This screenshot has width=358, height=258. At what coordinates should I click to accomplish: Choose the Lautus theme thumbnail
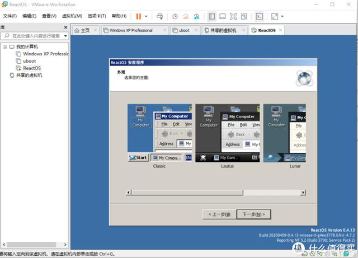click(228, 133)
